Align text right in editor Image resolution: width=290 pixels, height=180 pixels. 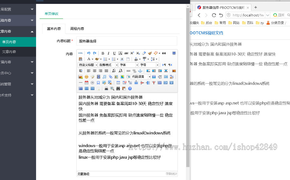pos(101,71)
